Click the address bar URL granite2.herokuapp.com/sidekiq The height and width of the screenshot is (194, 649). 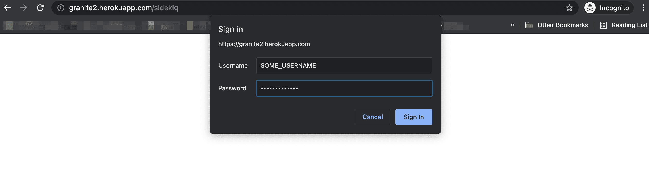click(x=124, y=8)
